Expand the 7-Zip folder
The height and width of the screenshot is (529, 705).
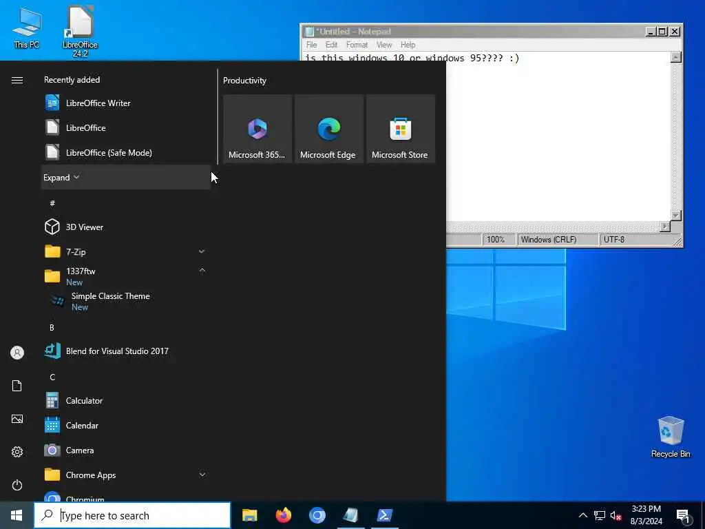tap(126, 251)
